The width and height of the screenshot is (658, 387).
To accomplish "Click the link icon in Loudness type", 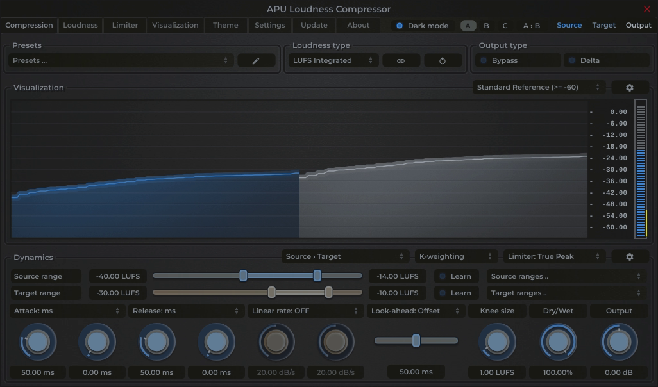I will 401,60.
